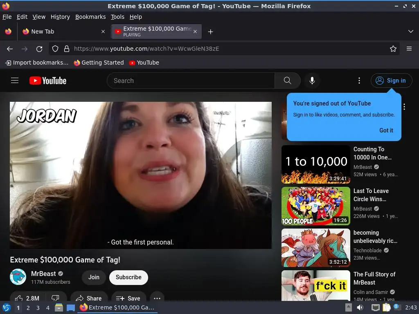Bookmark this page with the star
This screenshot has height=314, width=419.
point(393,49)
